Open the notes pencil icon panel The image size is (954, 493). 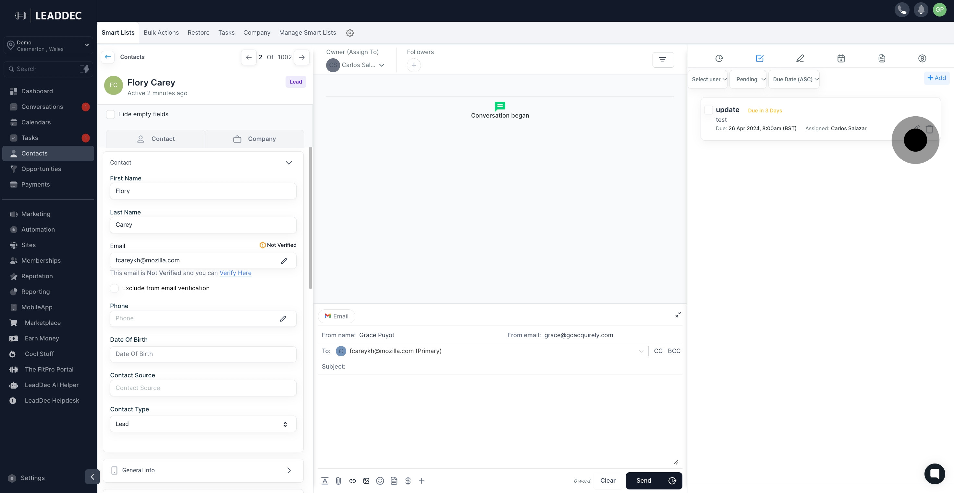tap(800, 58)
